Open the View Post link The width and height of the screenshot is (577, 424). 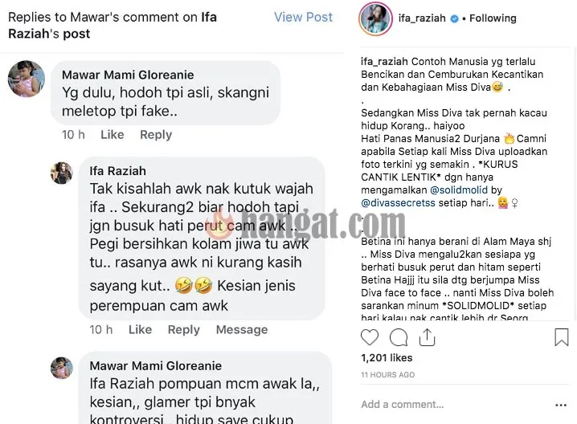click(x=303, y=17)
